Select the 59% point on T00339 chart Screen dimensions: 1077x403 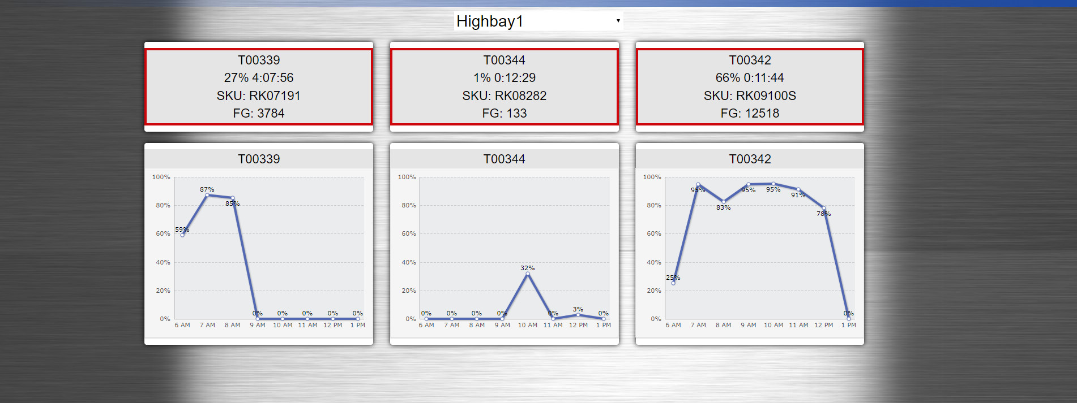click(x=182, y=235)
